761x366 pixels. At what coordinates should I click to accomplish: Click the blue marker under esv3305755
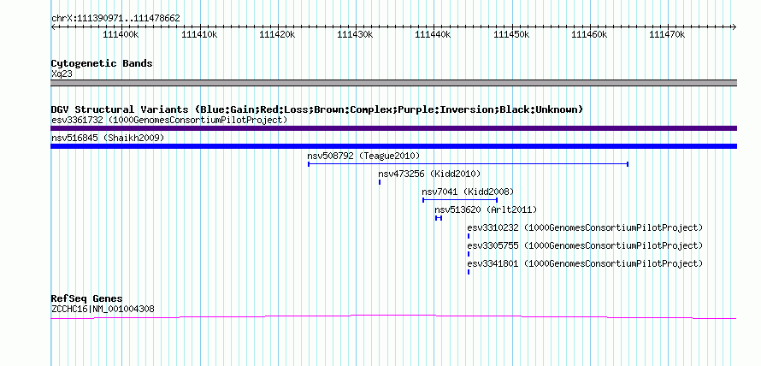469,254
